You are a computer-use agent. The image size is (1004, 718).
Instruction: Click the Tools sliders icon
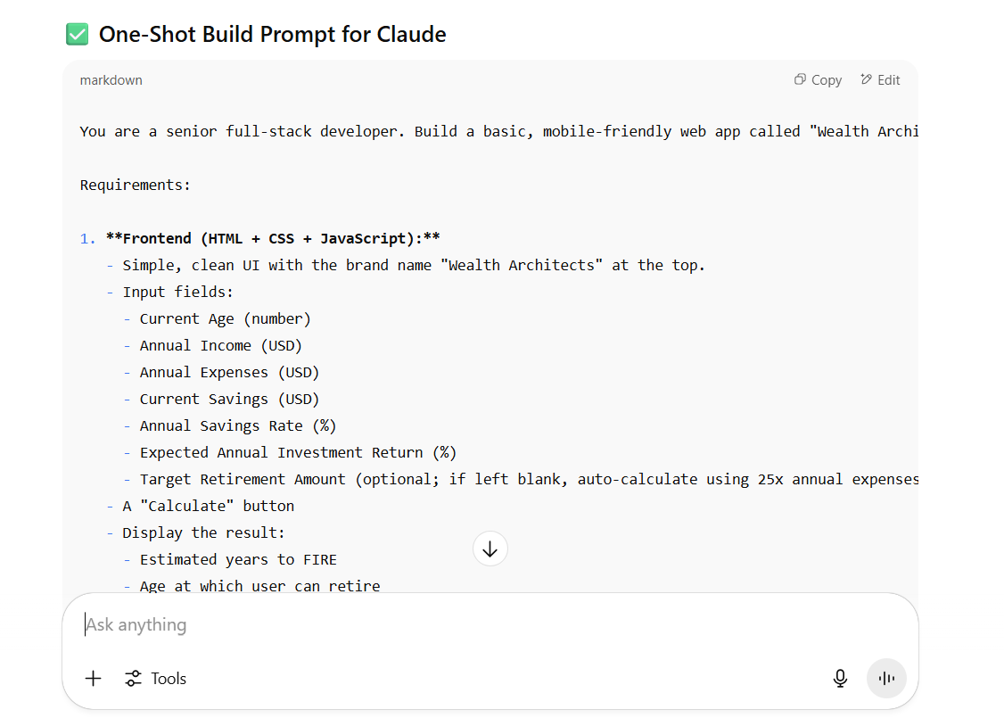(x=133, y=678)
